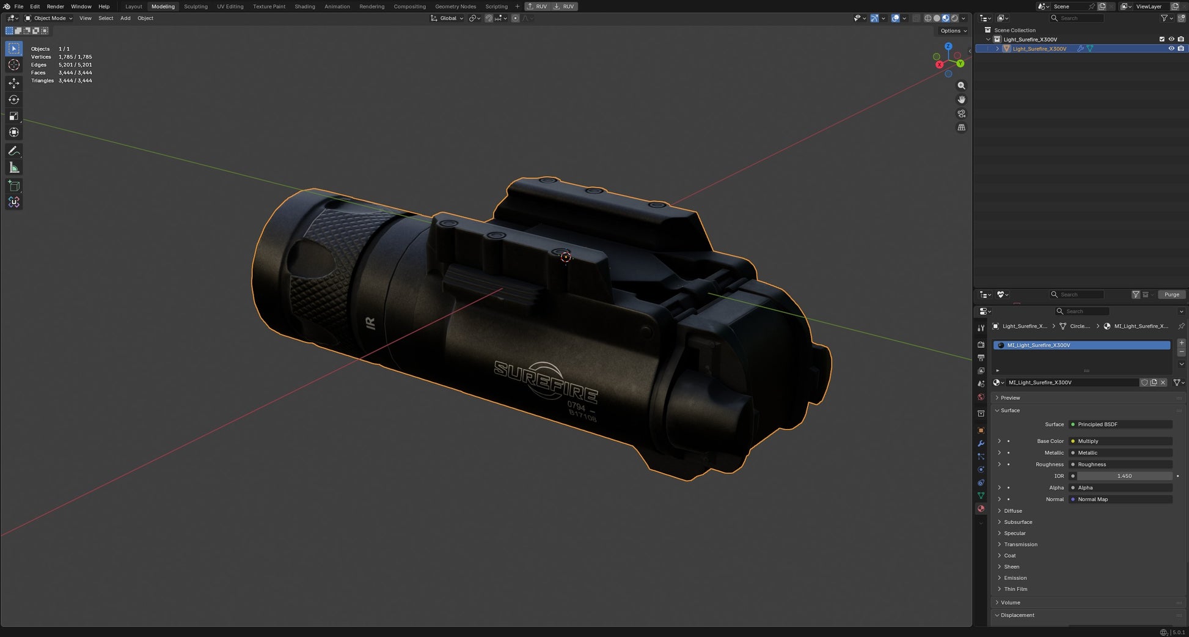Click the Purge button
This screenshot has width=1189, height=637.
[1171, 295]
